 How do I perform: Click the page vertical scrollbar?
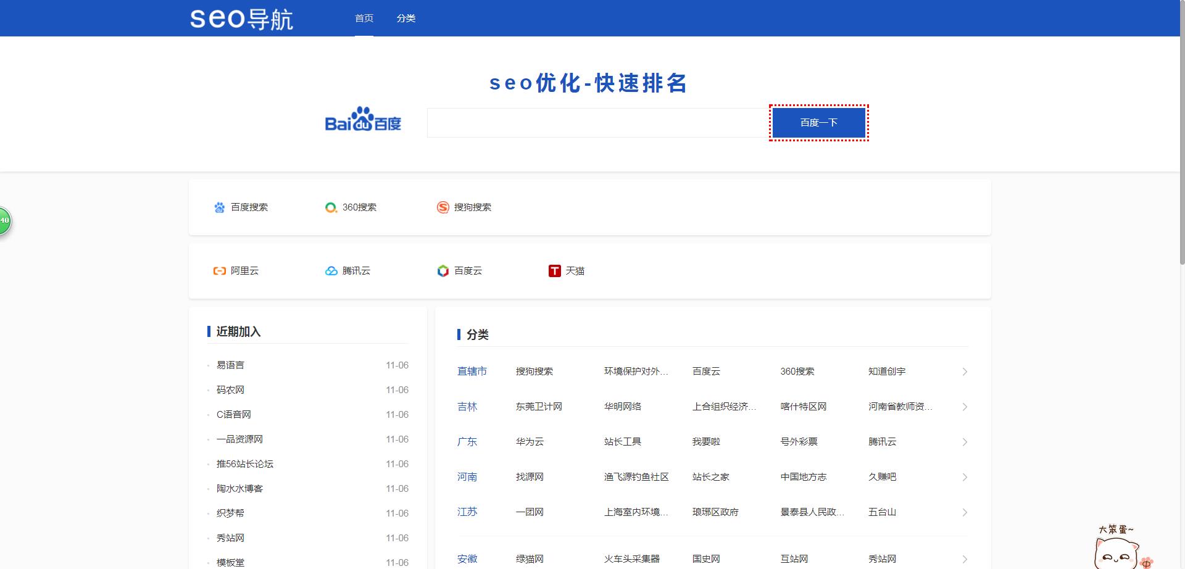1181,132
